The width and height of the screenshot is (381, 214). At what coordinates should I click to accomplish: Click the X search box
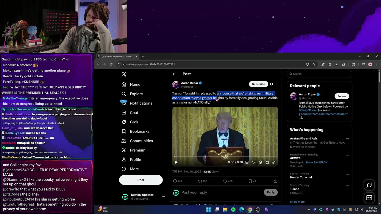click(x=319, y=74)
